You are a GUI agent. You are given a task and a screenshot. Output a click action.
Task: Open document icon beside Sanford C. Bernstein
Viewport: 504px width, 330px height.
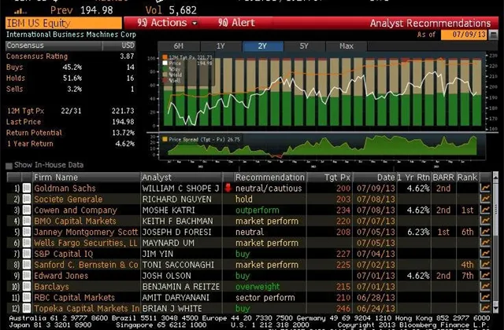pos(27,265)
